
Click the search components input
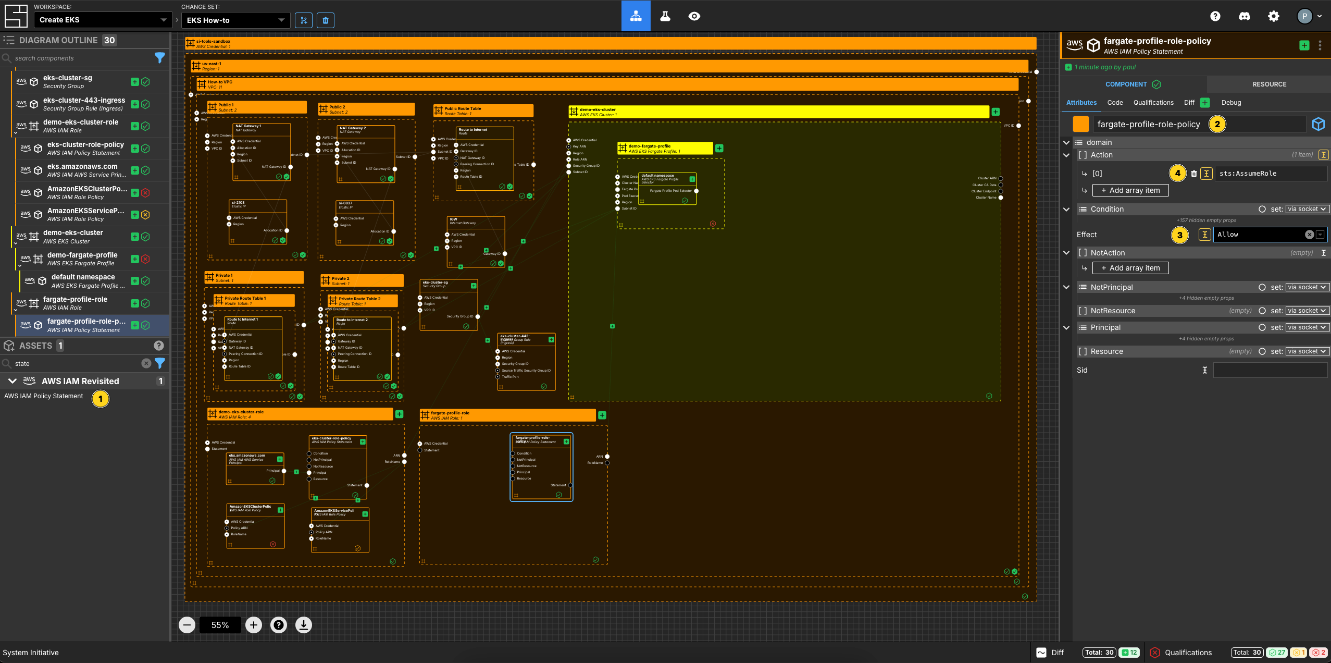point(81,58)
